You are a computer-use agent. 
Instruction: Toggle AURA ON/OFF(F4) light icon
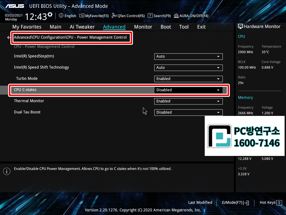click(x=176, y=16)
